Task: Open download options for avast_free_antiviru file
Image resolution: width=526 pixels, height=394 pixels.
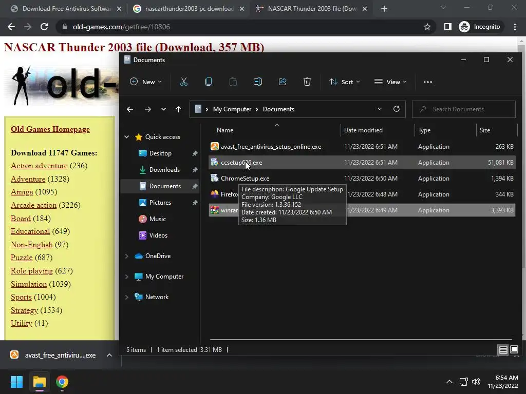Action: pos(109,355)
